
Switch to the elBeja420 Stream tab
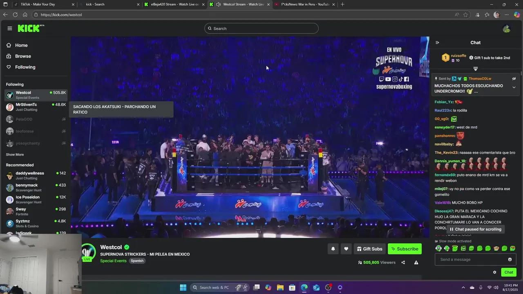(x=174, y=4)
